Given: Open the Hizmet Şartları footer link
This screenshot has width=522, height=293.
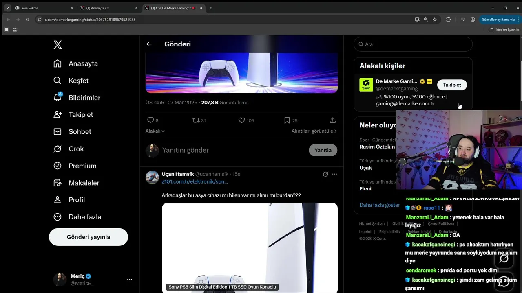Looking at the screenshot, I should click(x=372, y=223).
